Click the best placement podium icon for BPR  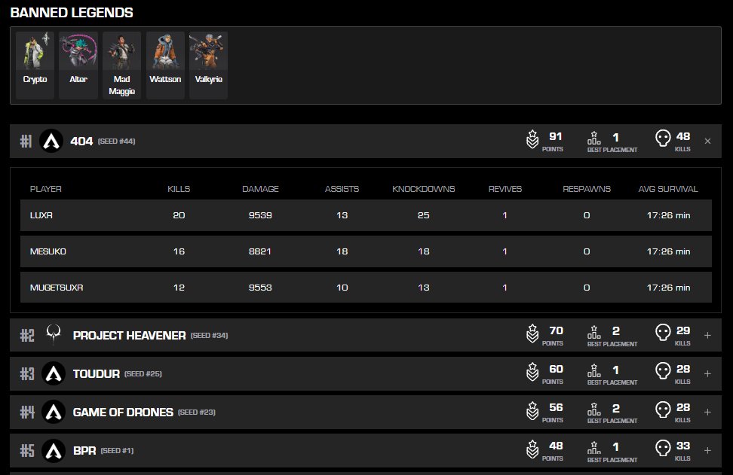tap(594, 448)
